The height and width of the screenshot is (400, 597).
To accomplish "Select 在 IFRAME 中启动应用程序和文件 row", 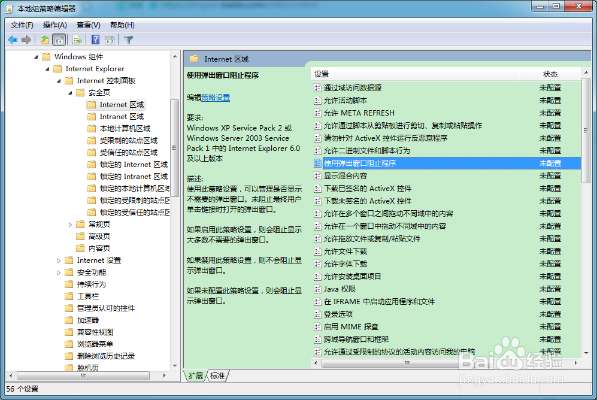I will coord(446,301).
